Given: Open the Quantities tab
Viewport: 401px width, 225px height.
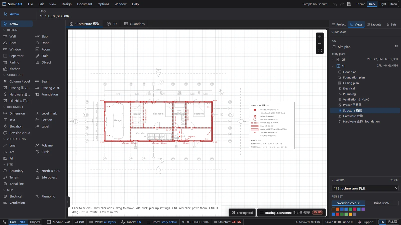Looking at the screenshot, I should [134, 24].
